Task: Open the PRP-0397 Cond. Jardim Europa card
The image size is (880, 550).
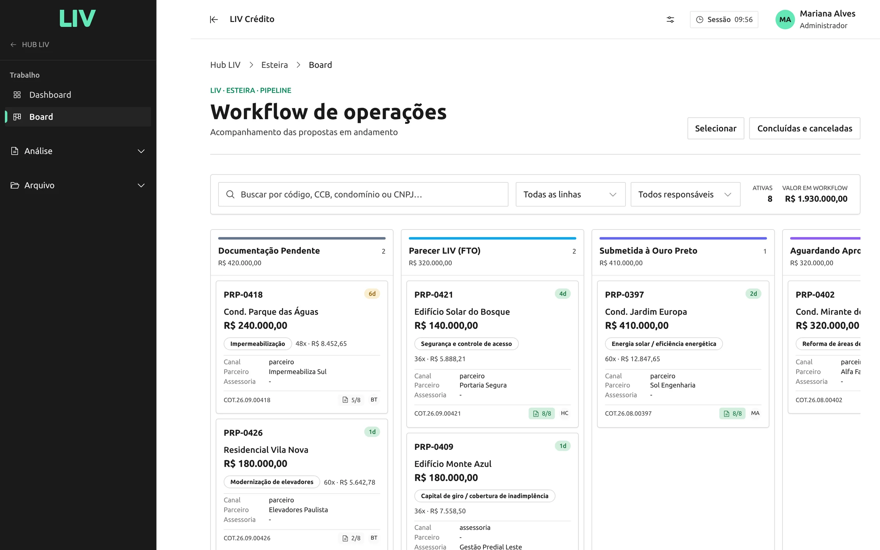Action: pos(683,354)
